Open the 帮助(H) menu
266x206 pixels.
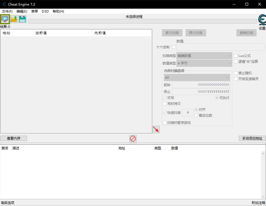(58, 12)
